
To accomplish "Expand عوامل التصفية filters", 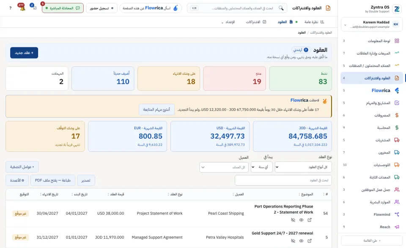I will point(22,167).
